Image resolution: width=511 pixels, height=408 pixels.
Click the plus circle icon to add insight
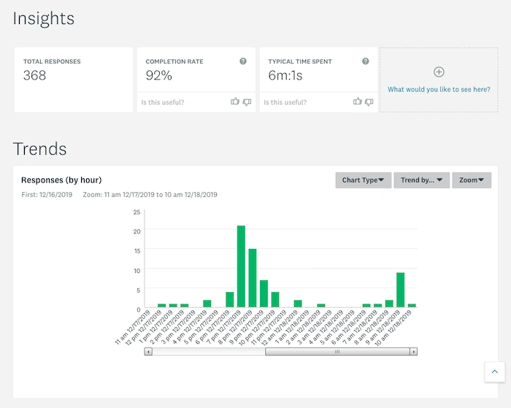coord(439,72)
